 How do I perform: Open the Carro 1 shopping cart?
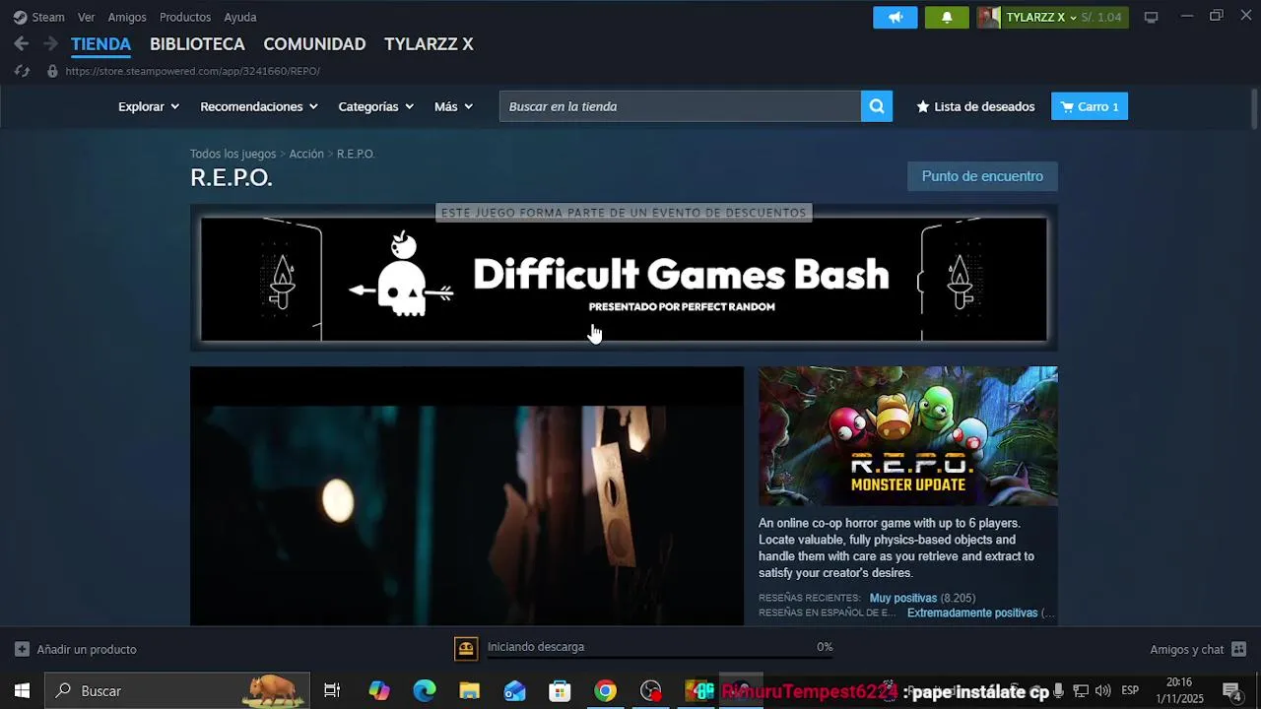click(x=1090, y=106)
